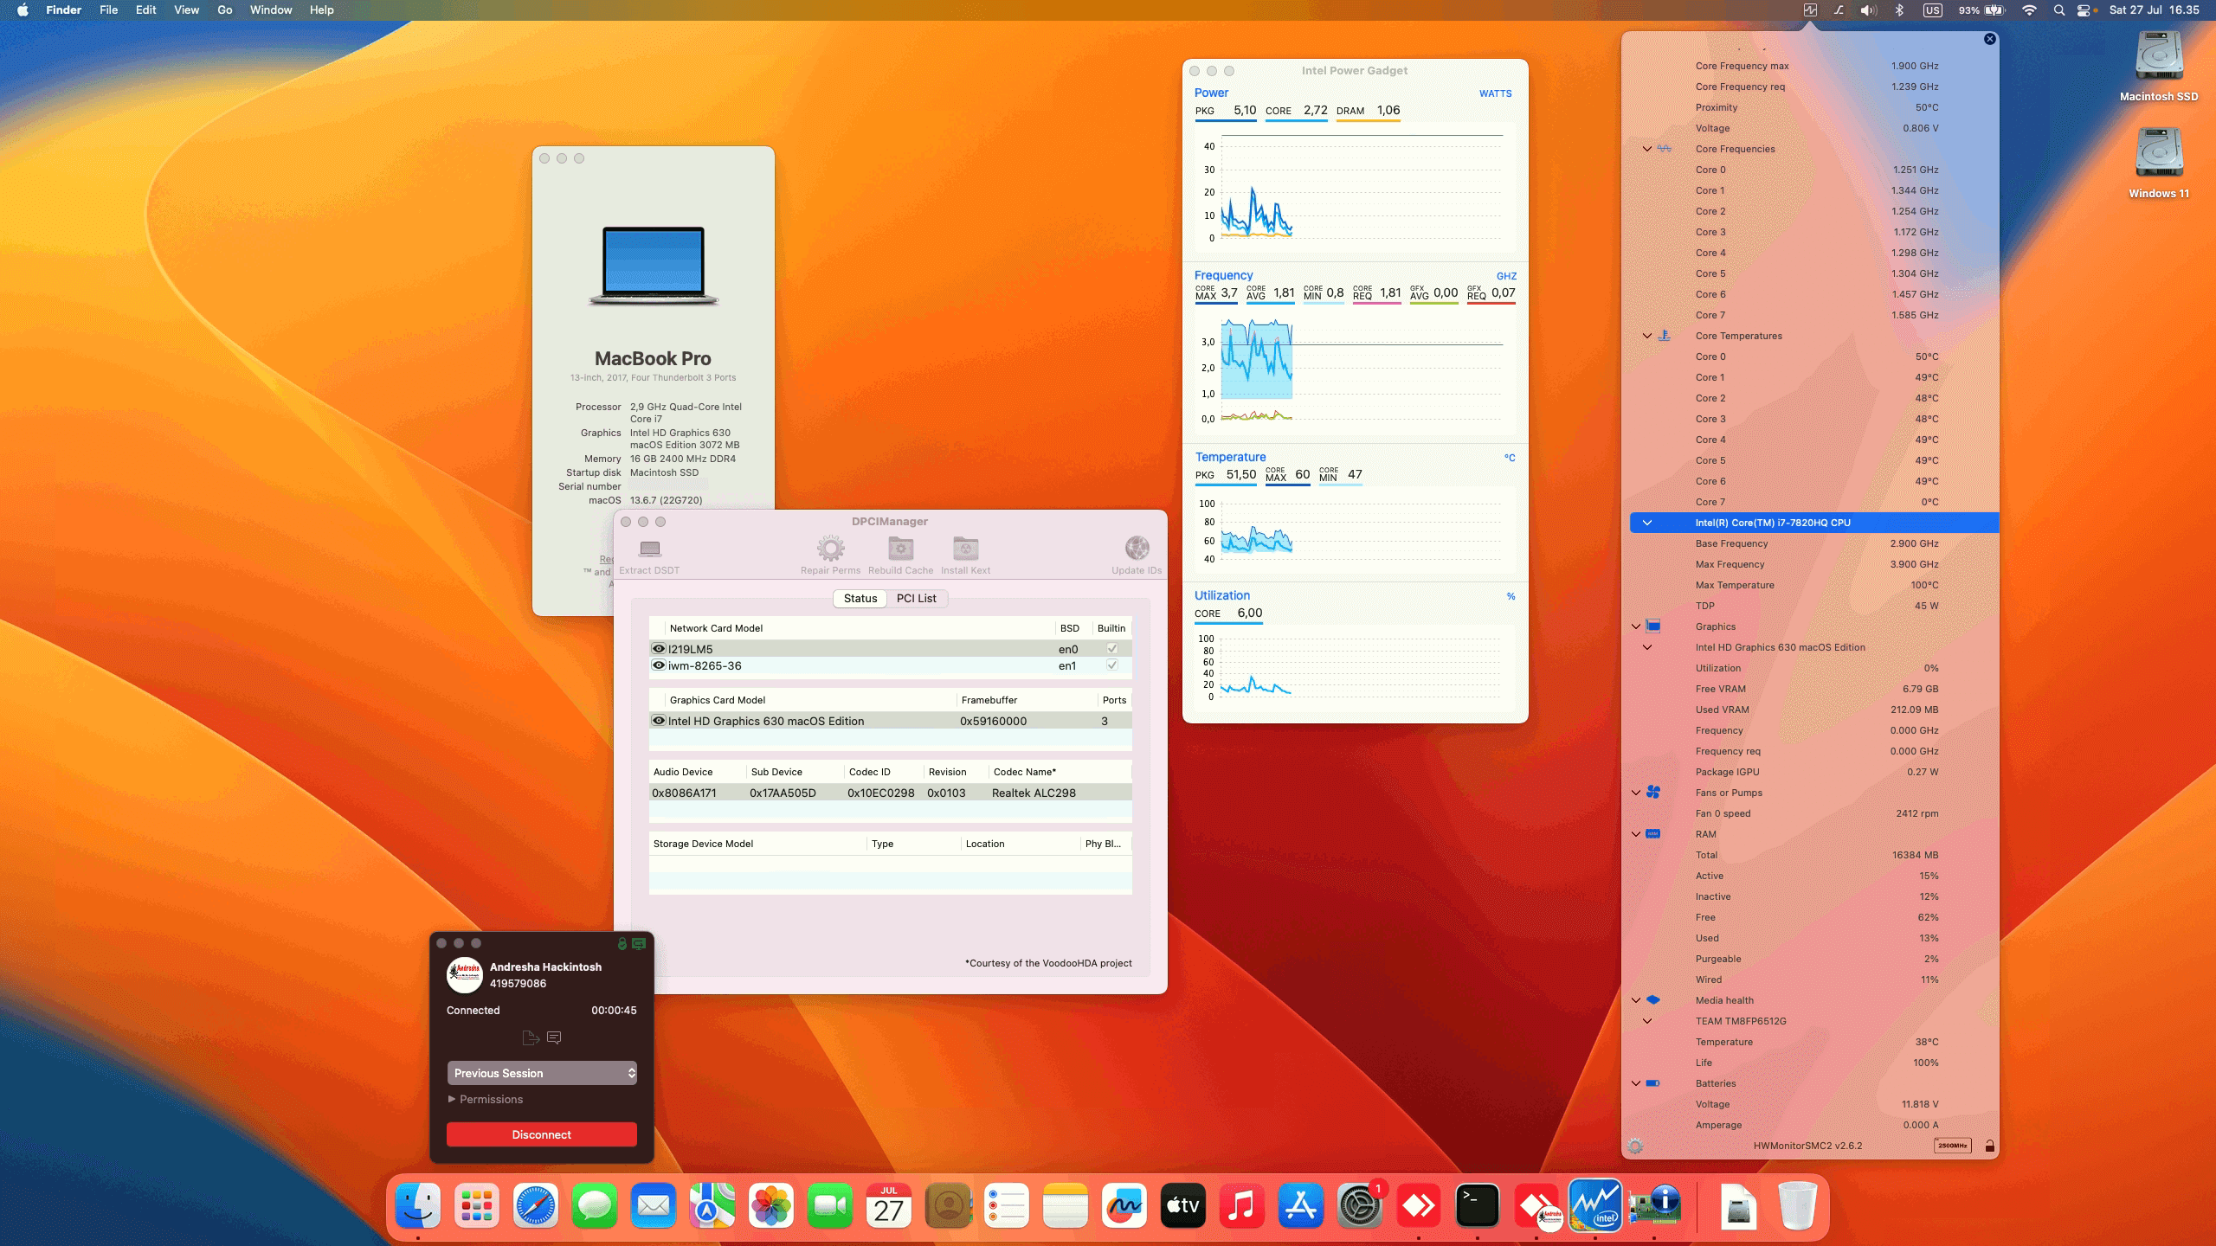Screen dimensions: 2216x1246
Task: Open Windows 11 drive on desktop
Action: tap(2159, 164)
